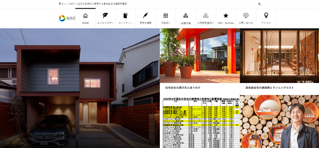Open お問い合わせ via the speech bubble icon
This screenshot has width=319, height=148.
point(246,15)
